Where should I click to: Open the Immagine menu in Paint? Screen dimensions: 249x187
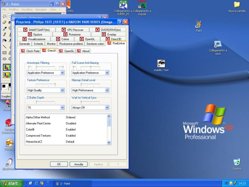pos(41,10)
